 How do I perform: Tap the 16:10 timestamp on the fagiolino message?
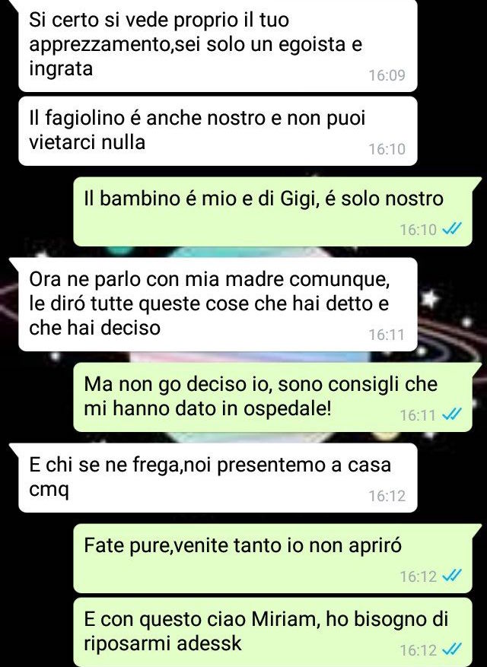[x=387, y=149]
